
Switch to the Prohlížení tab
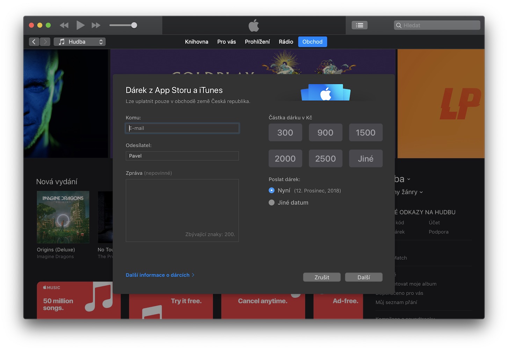[257, 42]
